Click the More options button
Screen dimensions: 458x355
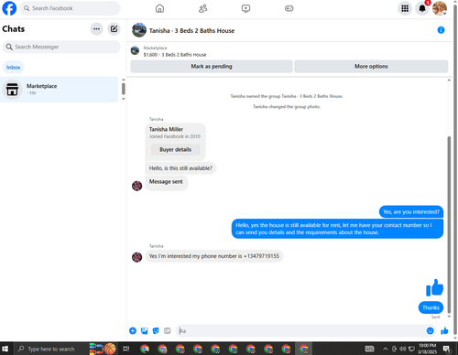(371, 66)
